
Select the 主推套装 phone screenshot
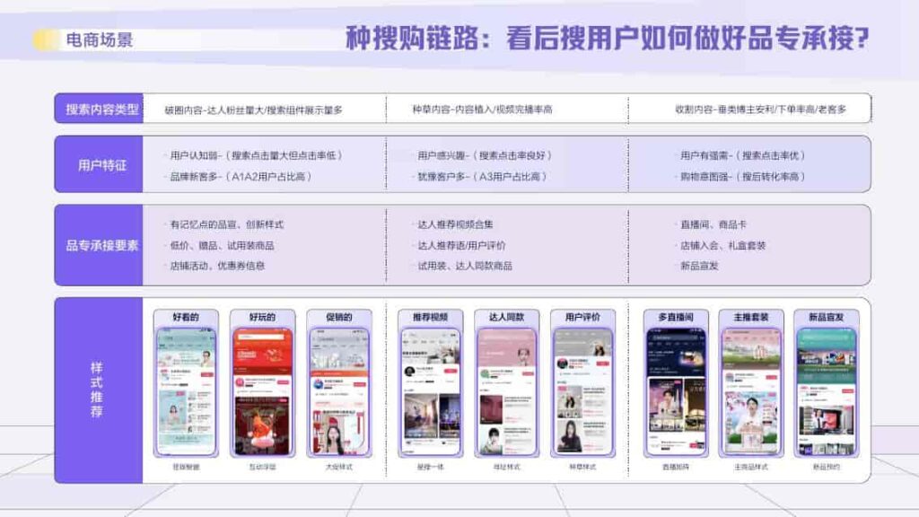(751, 391)
